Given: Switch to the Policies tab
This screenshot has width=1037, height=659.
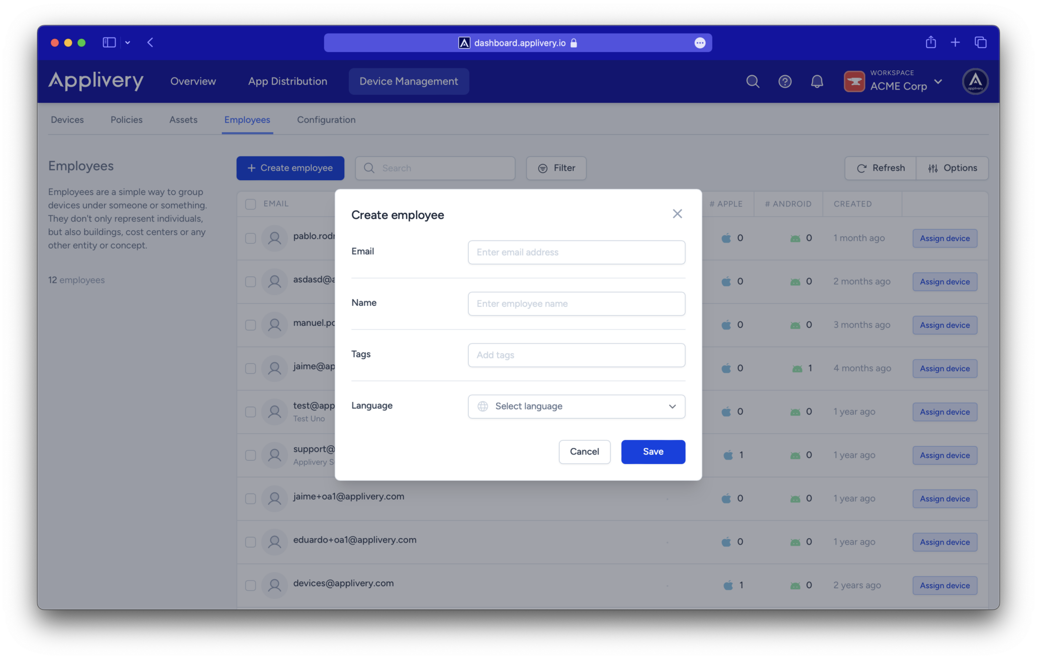Looking at the screenshot, I should point(127,120).
